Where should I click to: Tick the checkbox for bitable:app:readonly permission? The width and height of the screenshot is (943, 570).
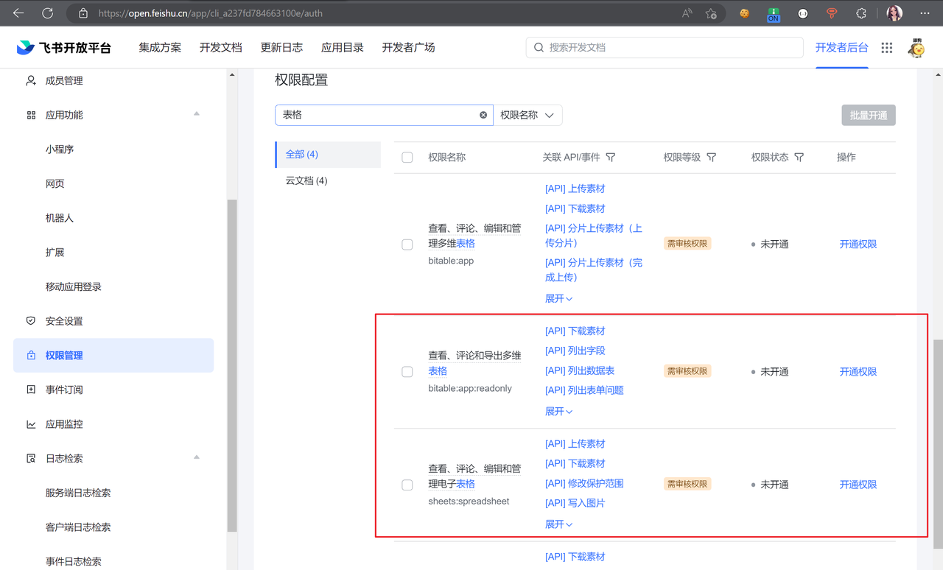click(x=407, y=372)
